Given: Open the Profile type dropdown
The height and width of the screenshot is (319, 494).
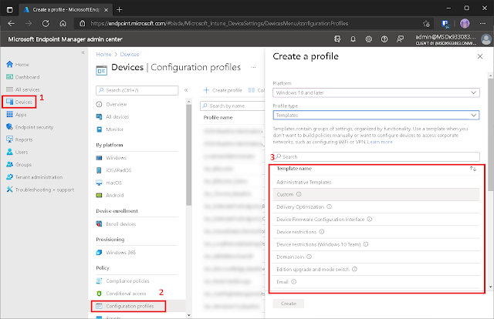Looking at the screenshot, I should pos(376,115).
